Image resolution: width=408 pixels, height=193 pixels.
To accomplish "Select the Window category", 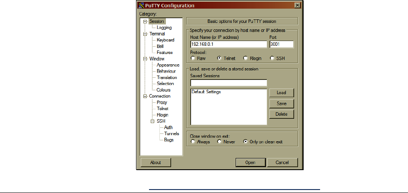I will (x=157, y=59).
